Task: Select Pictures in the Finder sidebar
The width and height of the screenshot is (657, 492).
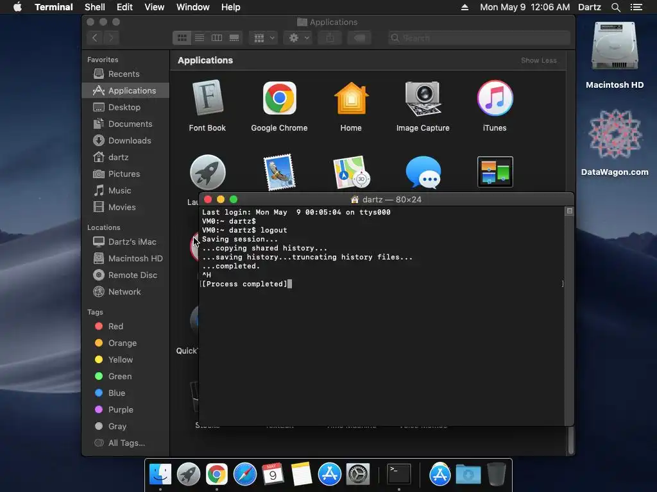Action: [126, 174]
